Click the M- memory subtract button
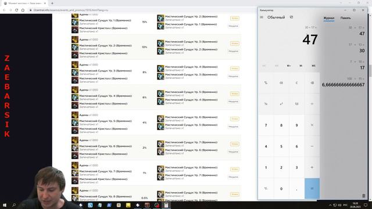 click(x=301, y=66)
